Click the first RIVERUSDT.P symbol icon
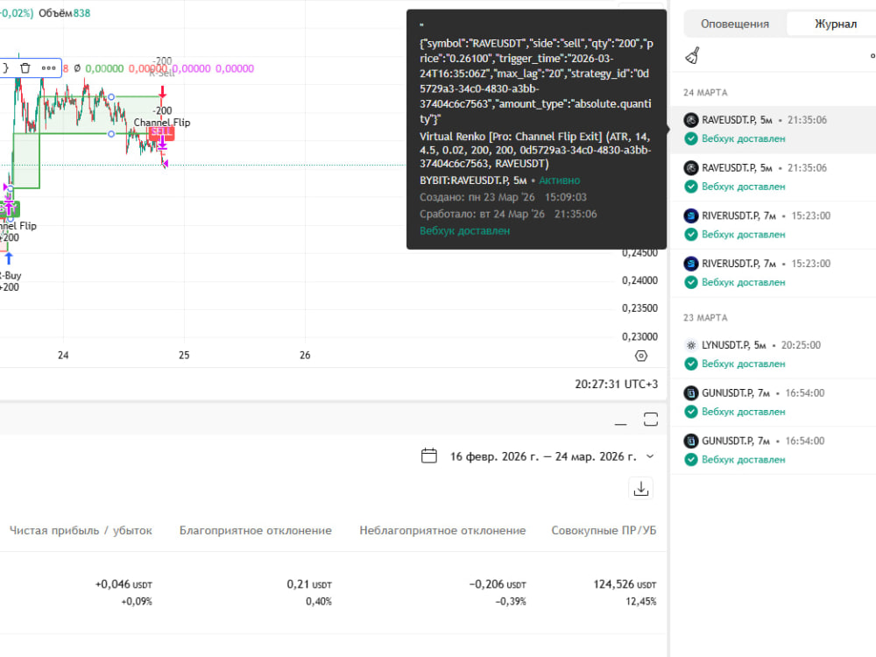Image resolution: width=876 pixels, height=657 pixels. (x=691, y=215)
